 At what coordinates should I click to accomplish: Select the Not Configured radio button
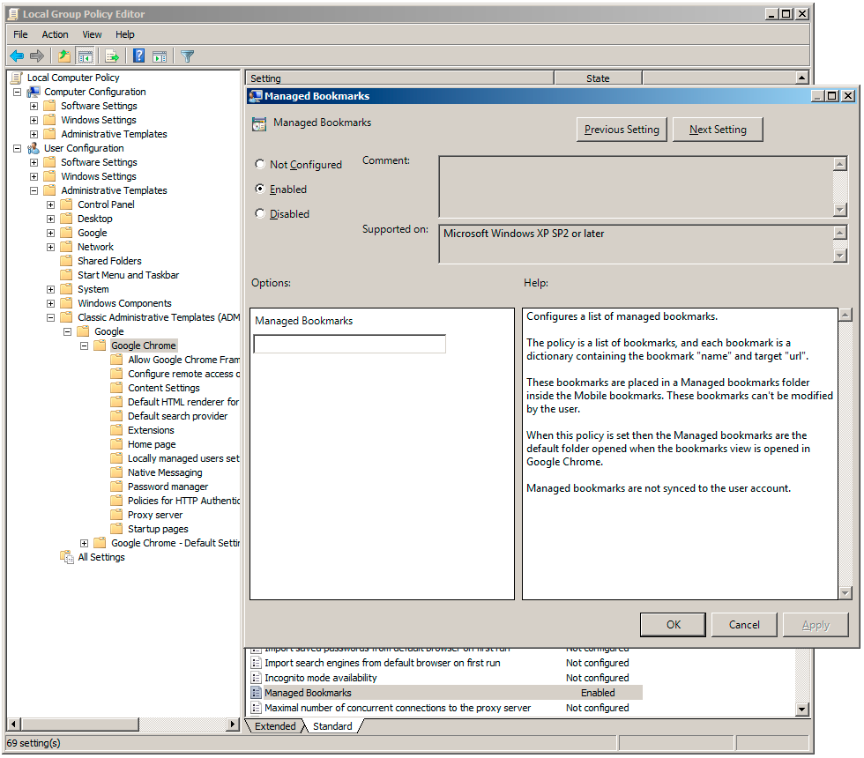click(260, 164)
